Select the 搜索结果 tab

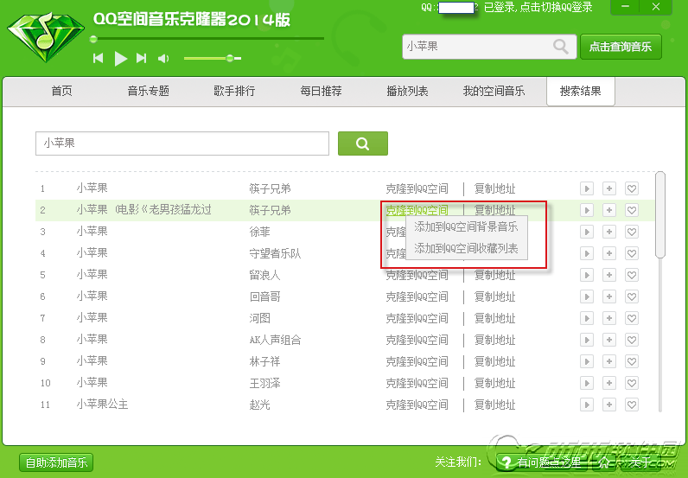tap(581, 92)
